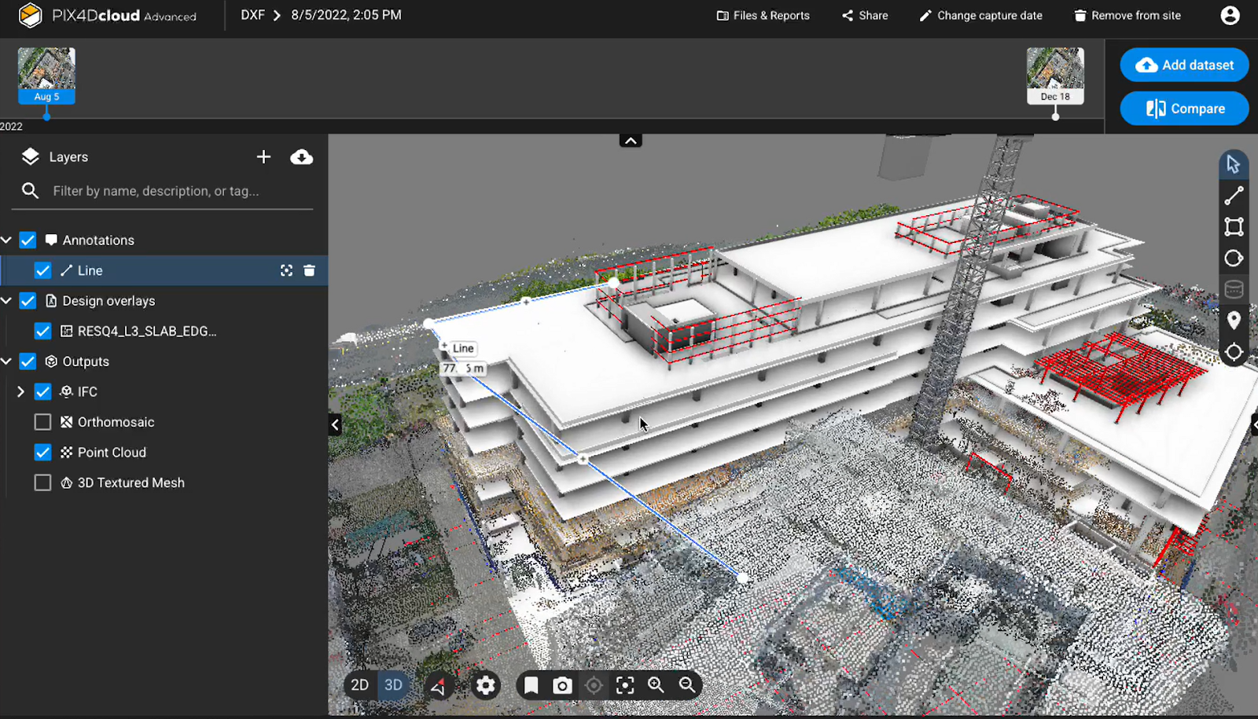Viewport: 1258px width, 719px height.
Task: Select the RESQ4_L3_SLAB_EDG layer name
Action: click(x=147, y=332)
